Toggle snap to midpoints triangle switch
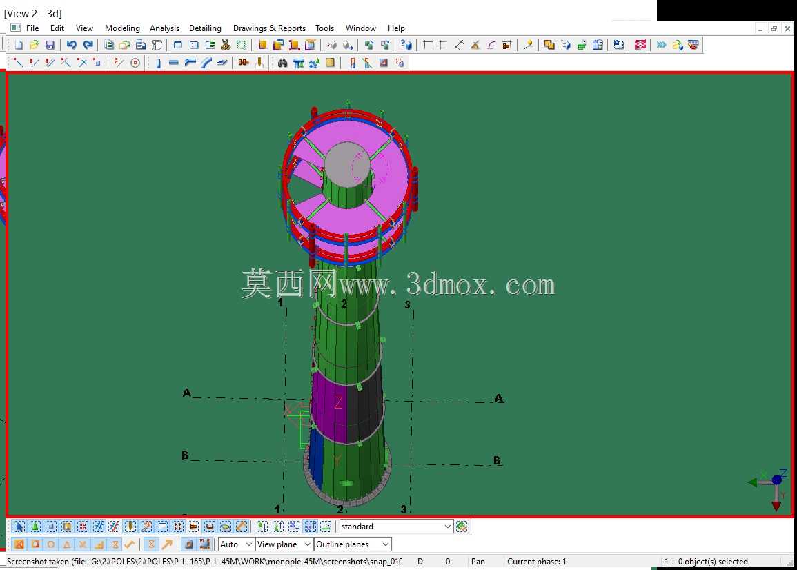 tap(66, 544)
